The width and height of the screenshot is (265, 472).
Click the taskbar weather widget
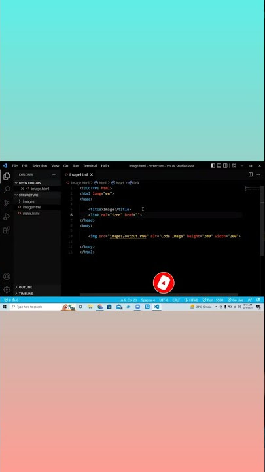coord(202,307)
